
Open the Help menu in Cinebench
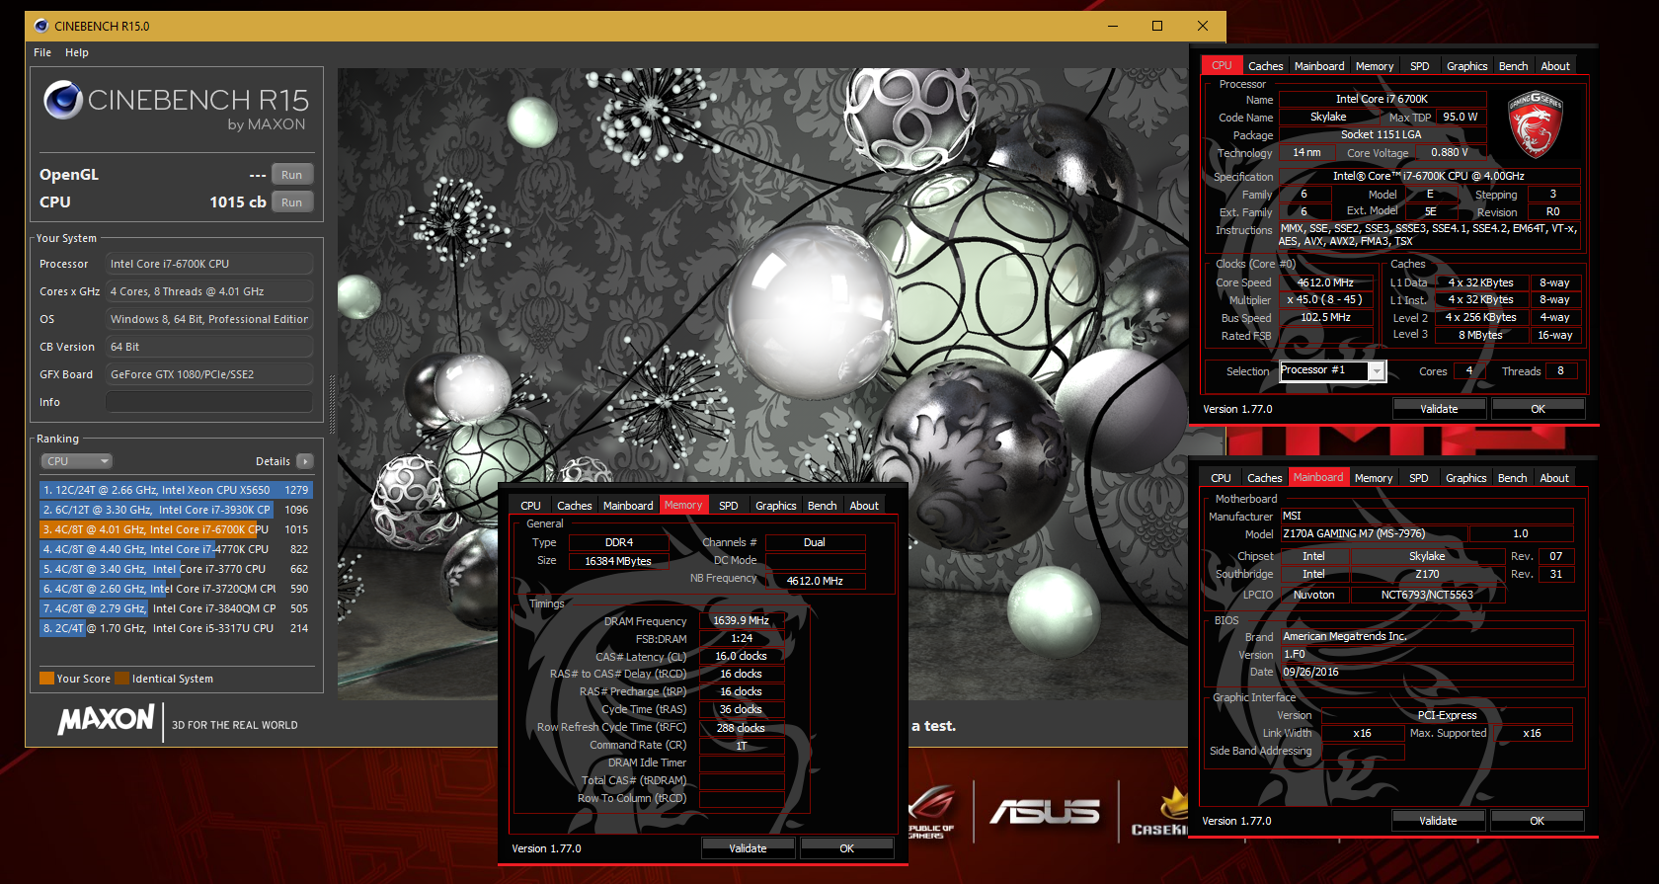click(77, 52)
